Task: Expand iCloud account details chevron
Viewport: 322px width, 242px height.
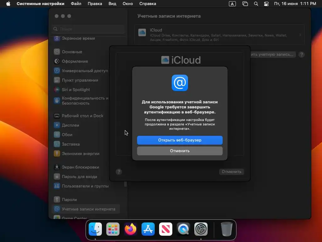Action: tap(300, 35)
